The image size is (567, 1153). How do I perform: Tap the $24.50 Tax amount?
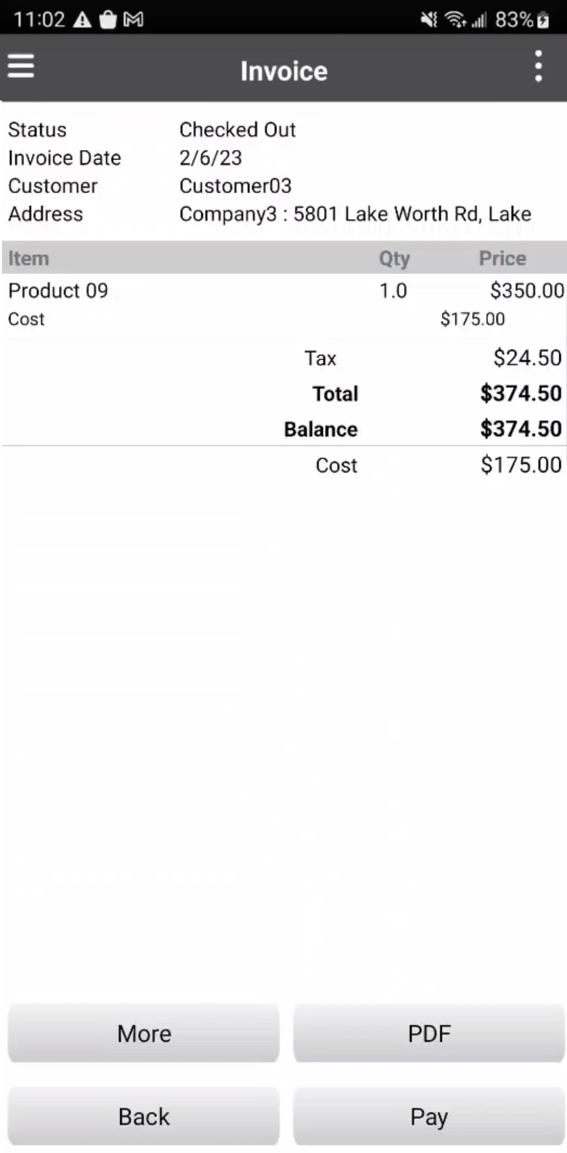[527, 358]
